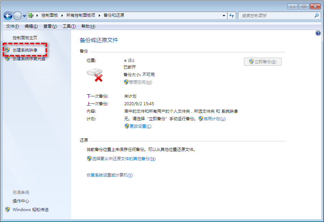This screenshot has height=222, width=324.
Task: Open the 查看(V) menu
Action: [x=50, y=26]
